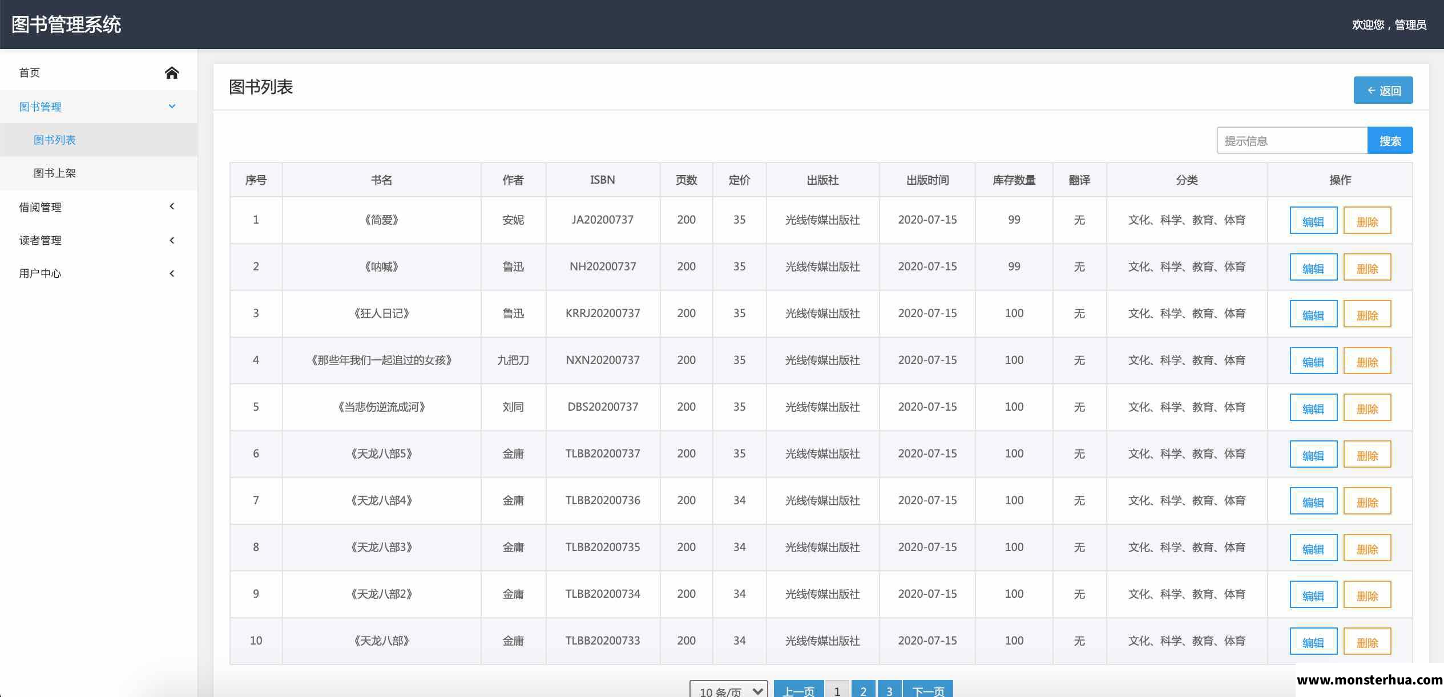Viewport: 1444px width, 697px height.
Task: Select the 图书管理 menu label
Action: point(40,107)
